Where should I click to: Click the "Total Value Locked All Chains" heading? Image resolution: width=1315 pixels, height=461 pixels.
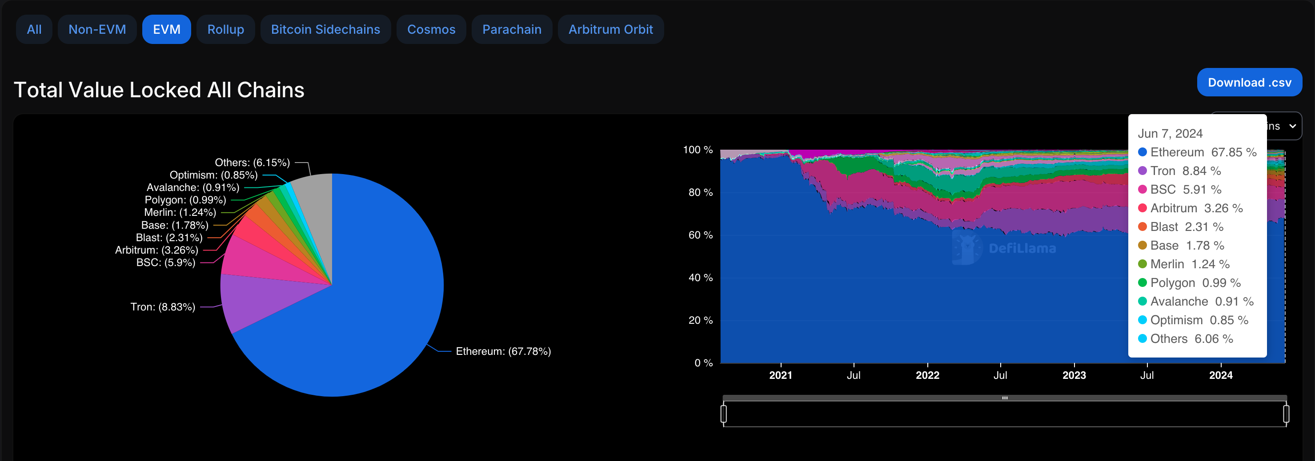coord(159,90)
